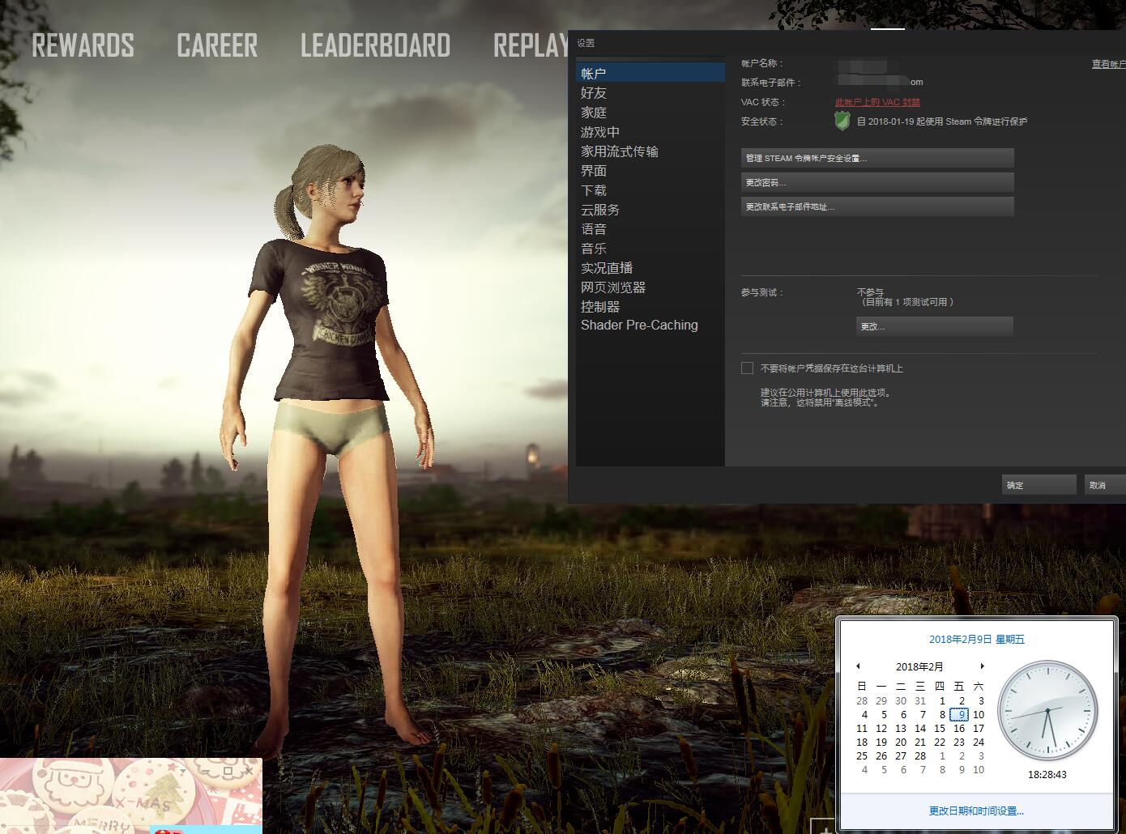Select the 家用流式传输 settings category
The width and height of the screenshot is (1126, 834).
(x=650, y=151)
